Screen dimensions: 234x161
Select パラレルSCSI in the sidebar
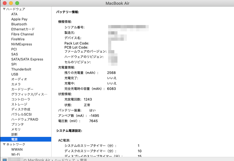pyautogui.click(x=22, y=114)
